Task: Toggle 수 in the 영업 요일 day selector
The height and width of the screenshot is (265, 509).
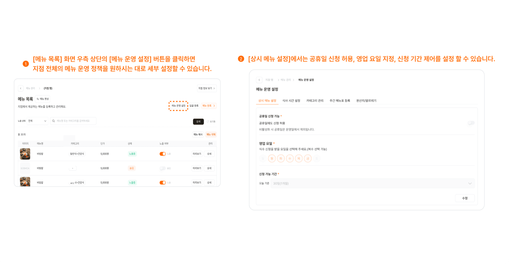Action: point(290,158)
